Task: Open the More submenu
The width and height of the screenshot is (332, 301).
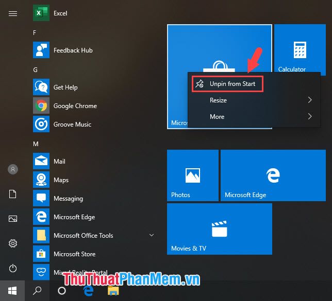Action: click(x=254, y=116)
